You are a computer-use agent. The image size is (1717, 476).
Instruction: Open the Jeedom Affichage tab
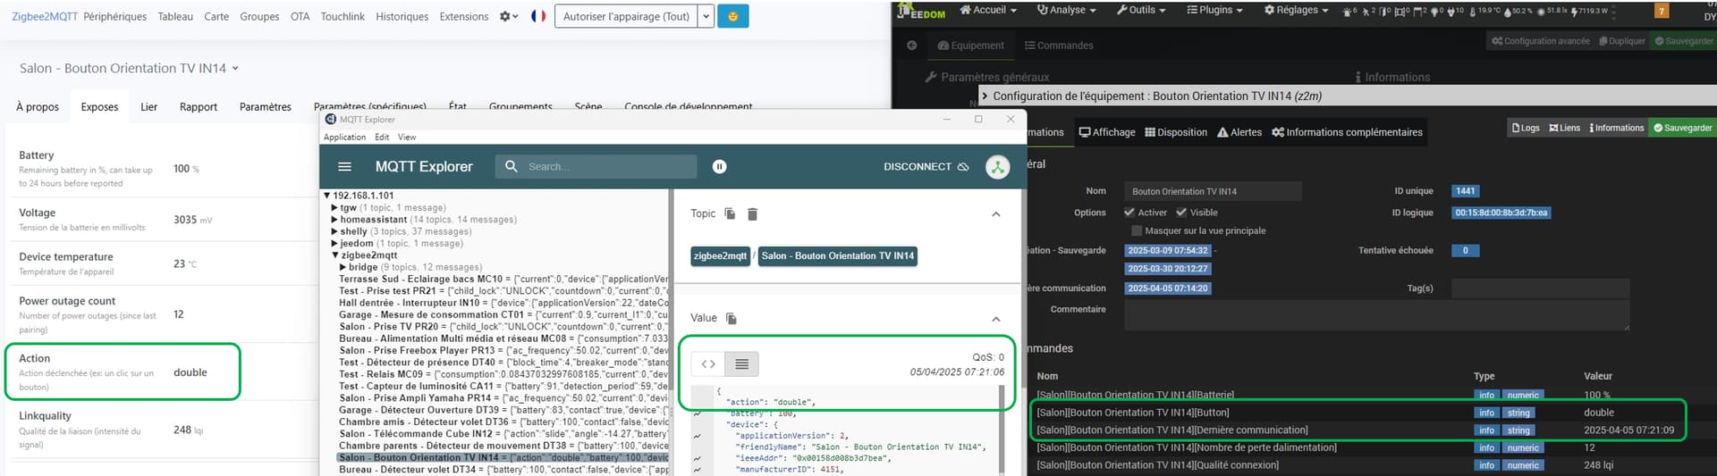1107,132
